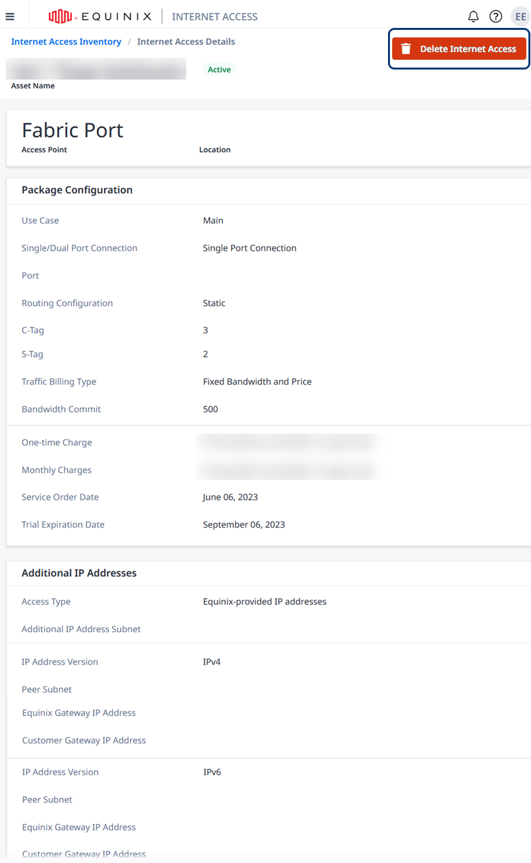Click the Location label
Viewport: 531px width, 863px height.
215,149
